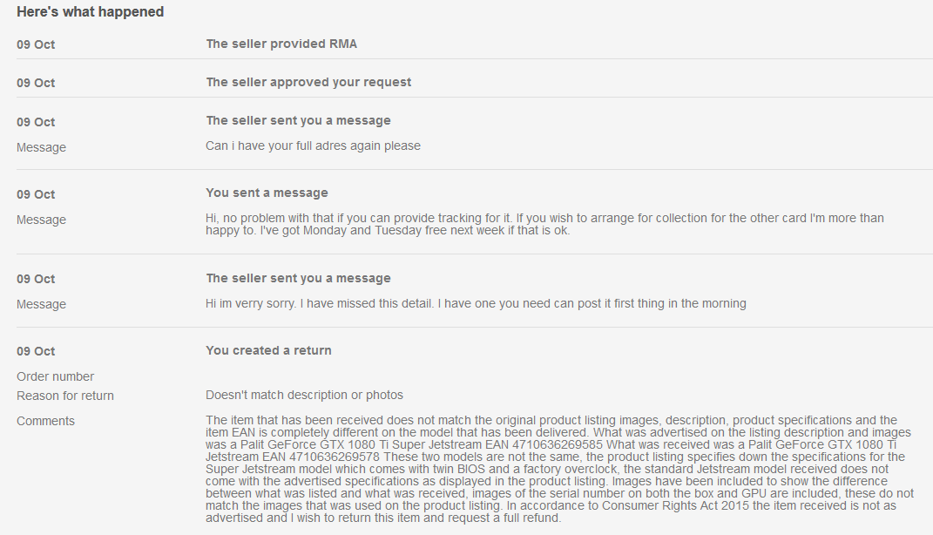933x535 pixels.
Task: Select 'The seller provided RMA' entry
Action: coord(281,44)
